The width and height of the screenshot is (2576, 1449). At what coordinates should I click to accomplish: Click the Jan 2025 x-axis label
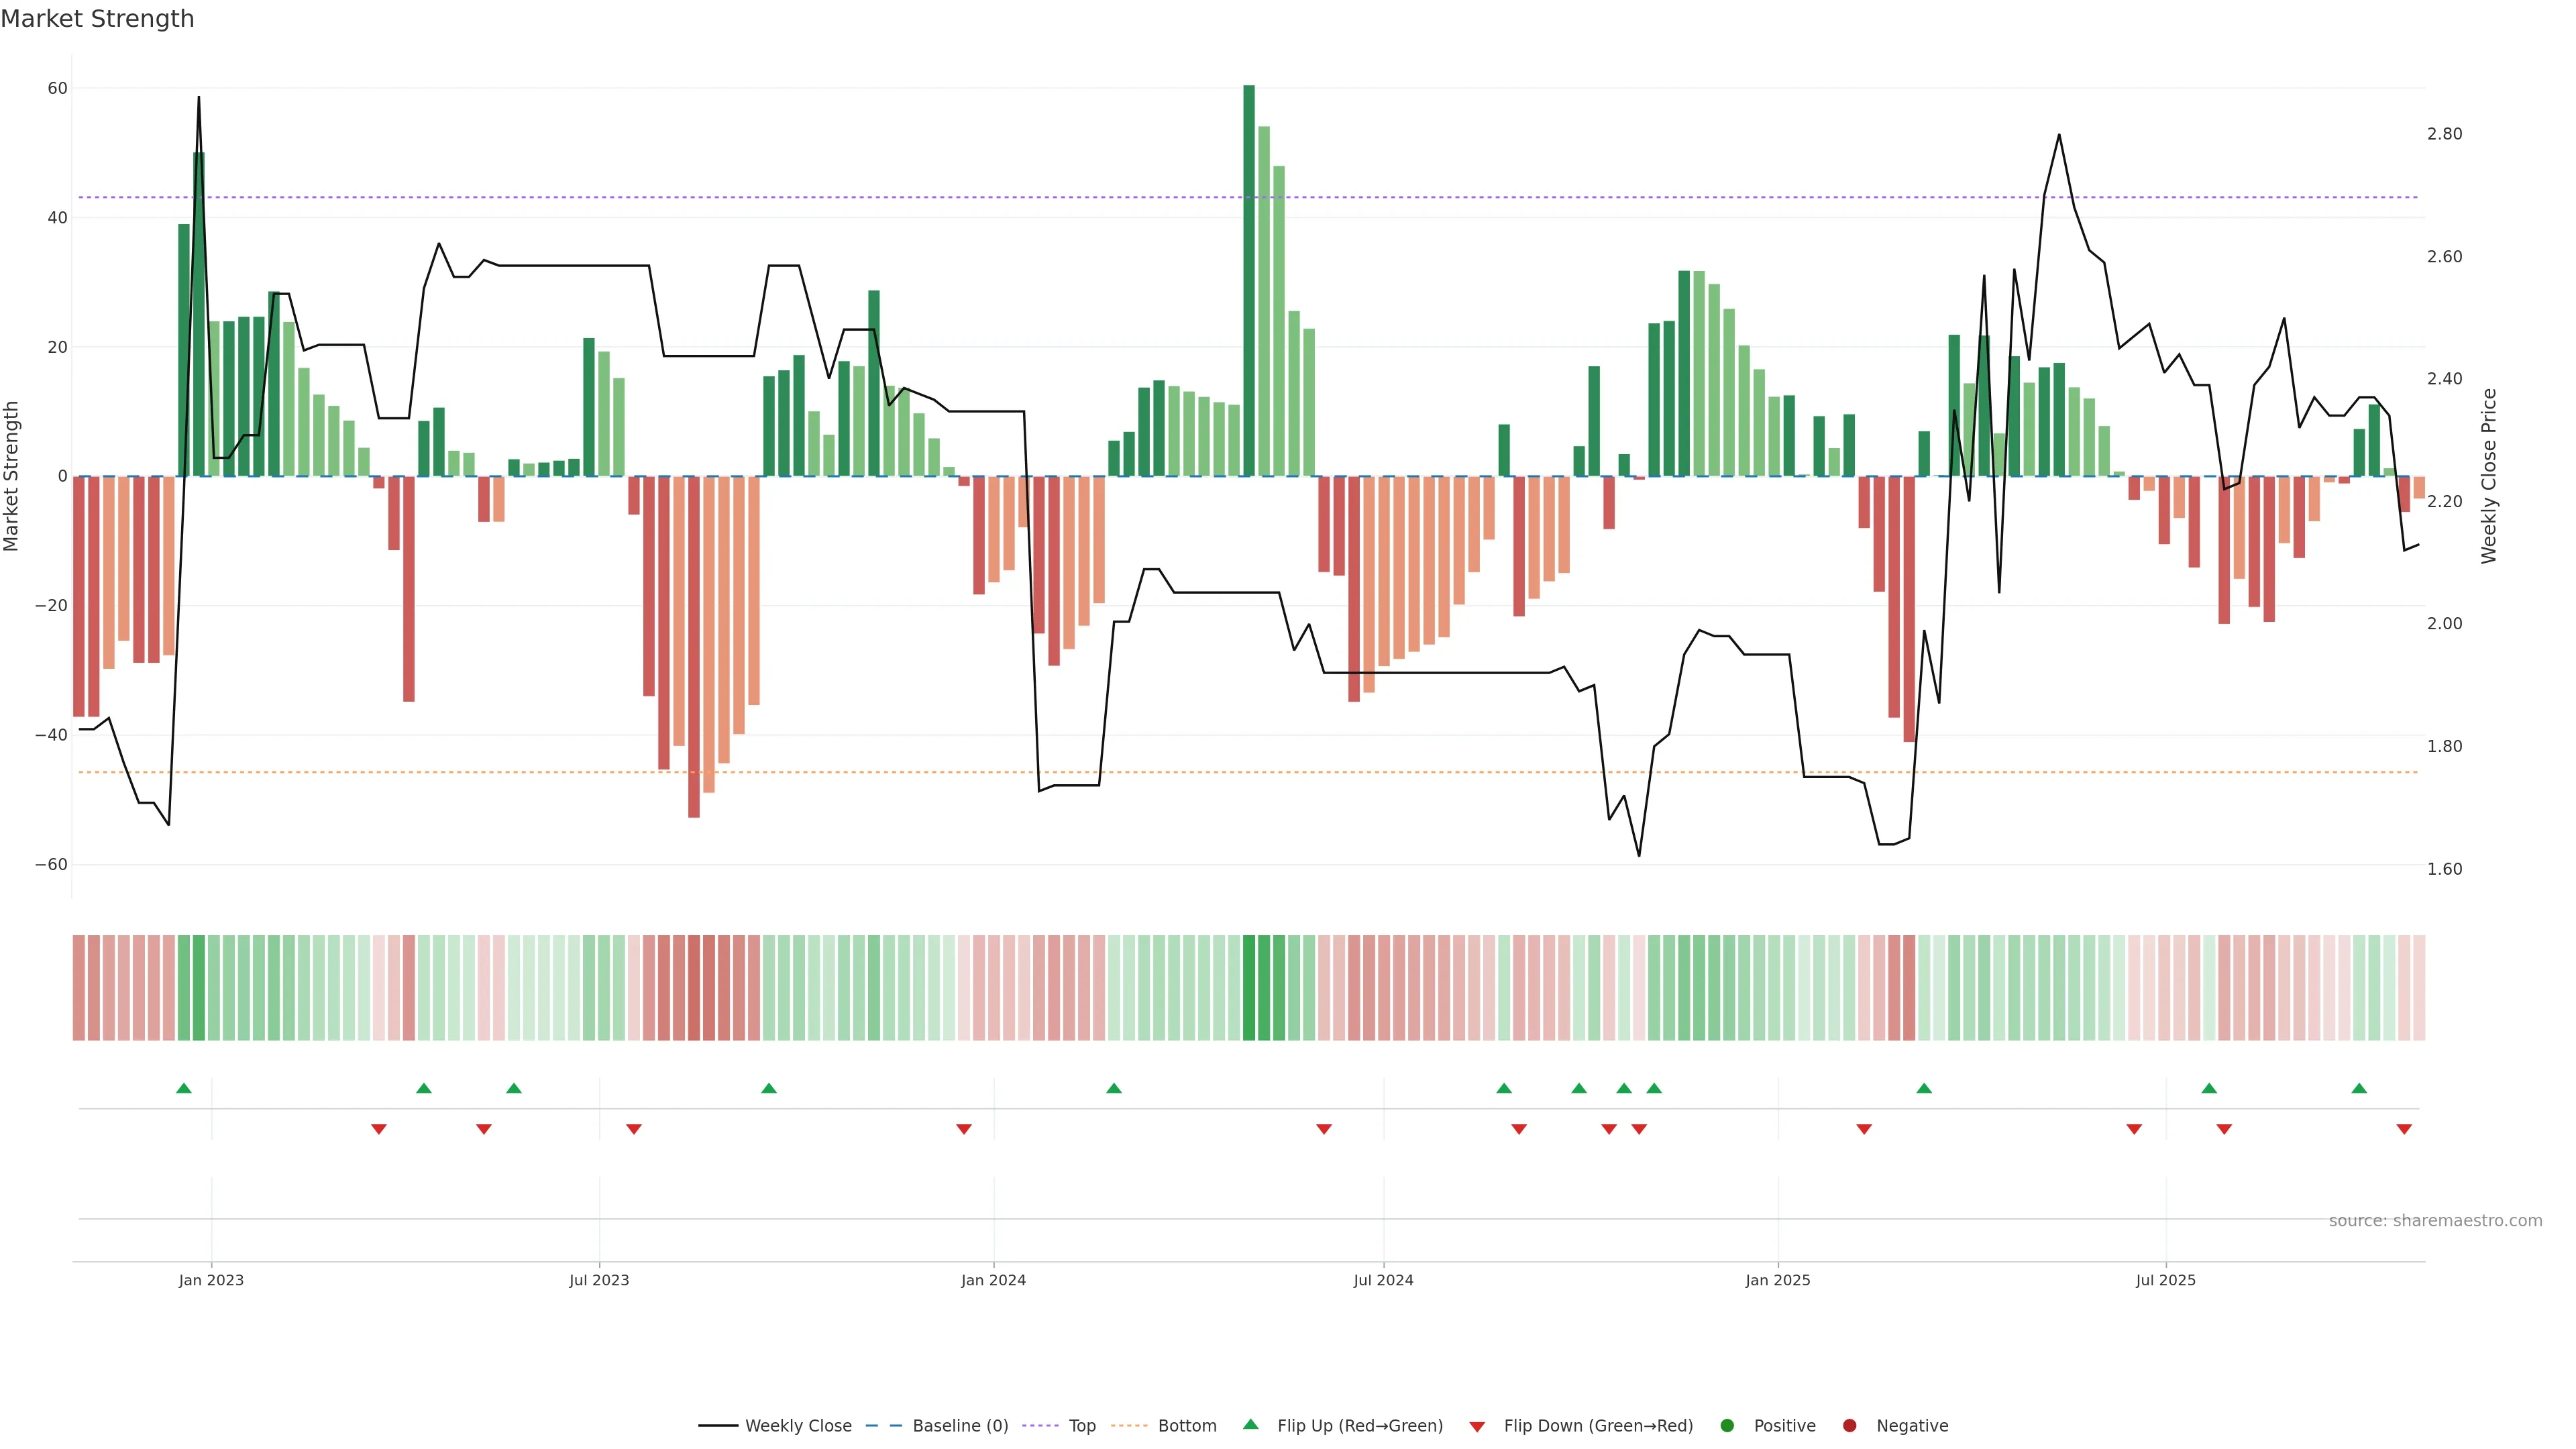click(x=1777, y=1280)
